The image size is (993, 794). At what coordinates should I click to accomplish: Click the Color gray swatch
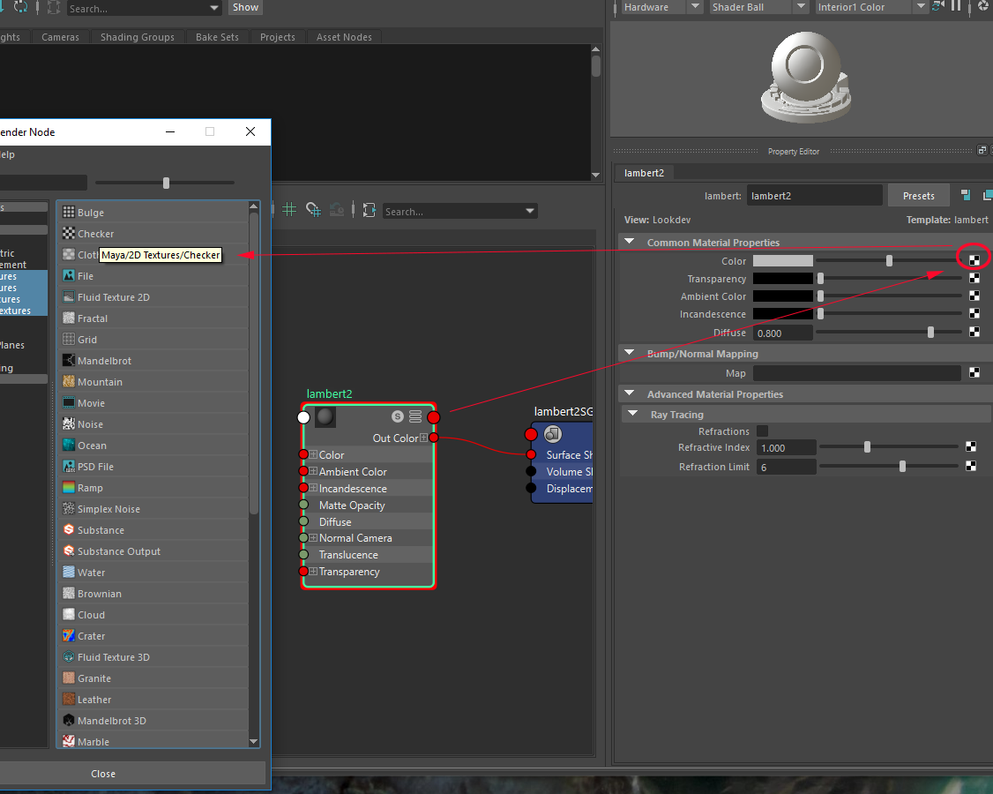tap(782, 261)
